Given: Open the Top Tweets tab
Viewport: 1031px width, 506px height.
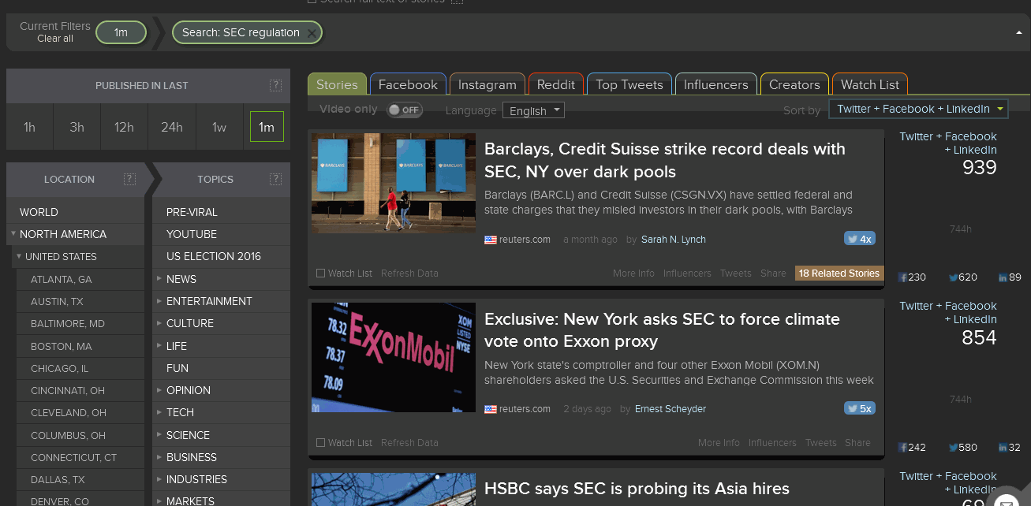Looking at the screenshot, I should [x=629, y=84].
